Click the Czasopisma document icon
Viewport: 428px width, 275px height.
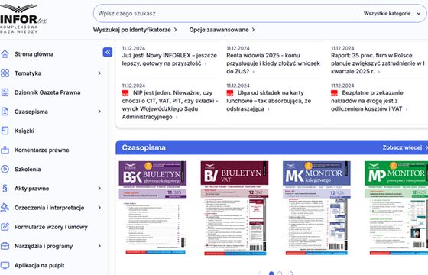[5, 112]
